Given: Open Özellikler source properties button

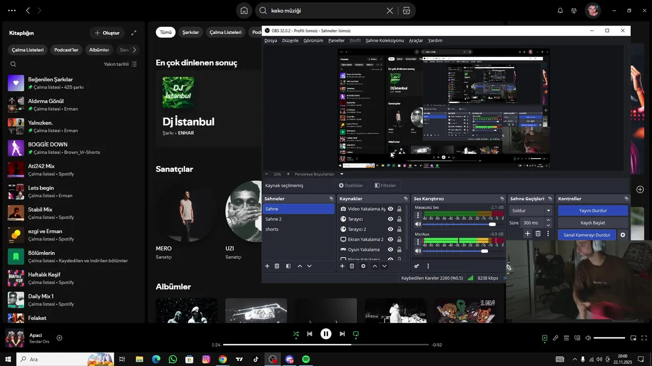Looking at the screenshot, I should pyautogui.click(x=351, y=186).
